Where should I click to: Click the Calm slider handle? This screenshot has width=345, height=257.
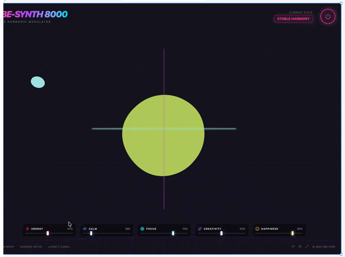tap(91, 233)
